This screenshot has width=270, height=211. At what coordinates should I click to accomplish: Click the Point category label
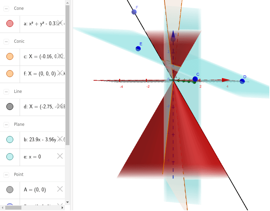(x=19, y=175)
